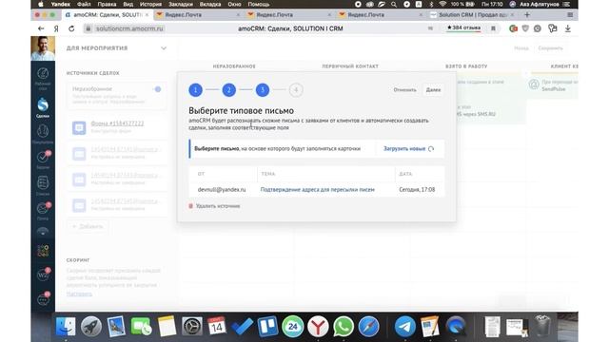Reload new emails with Загрузить новые

[408, 148]
